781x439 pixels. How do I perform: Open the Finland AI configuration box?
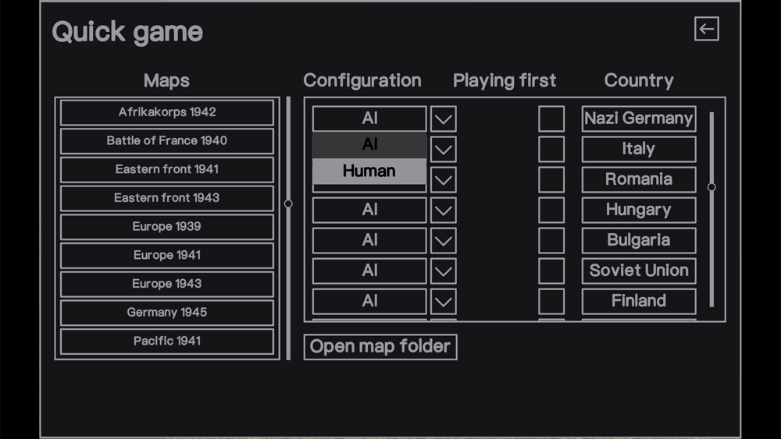(x=369, y=301)
